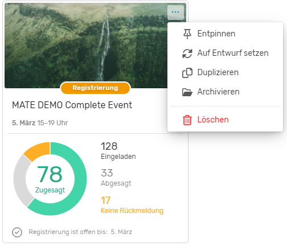The height and width of the screenshot is (246, 287).
Task: Select Entpinnen from the context menu
Action: (225, 34)
